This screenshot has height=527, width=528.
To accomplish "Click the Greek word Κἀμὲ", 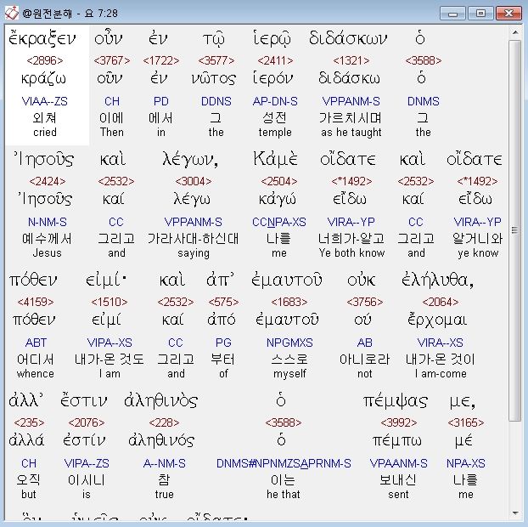I will [x=276, y=158].
